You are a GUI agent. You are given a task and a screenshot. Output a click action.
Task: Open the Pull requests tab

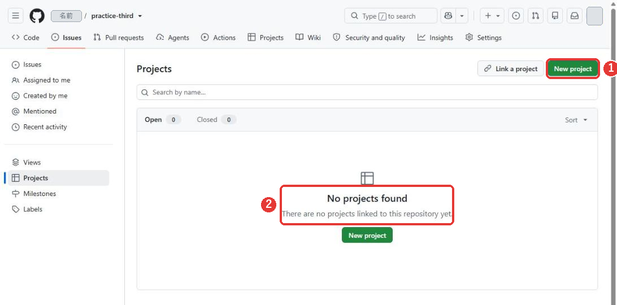pyautogui.click(x=119, y=38)
